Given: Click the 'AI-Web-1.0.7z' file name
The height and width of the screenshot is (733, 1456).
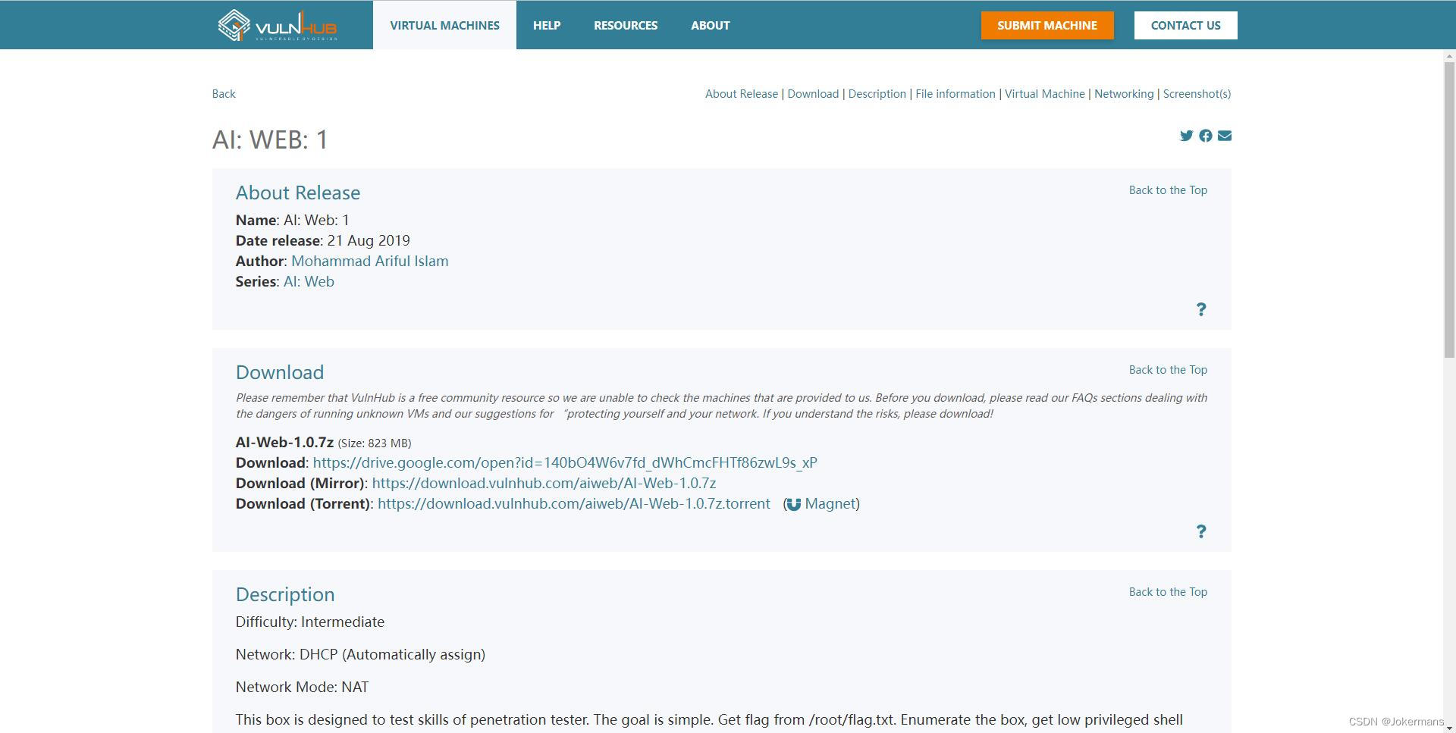Looking at the screenshot, I should [x=284, y=442].
